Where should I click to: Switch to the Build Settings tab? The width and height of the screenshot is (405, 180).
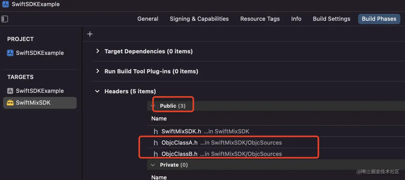click(331, 19)
